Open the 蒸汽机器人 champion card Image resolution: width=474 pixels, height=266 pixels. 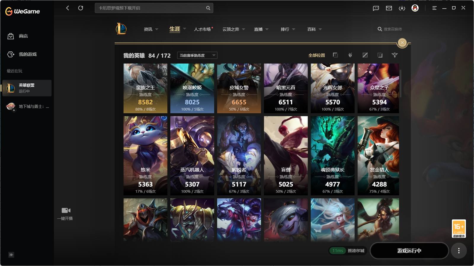pyautogui.click(x=192, y=156)
